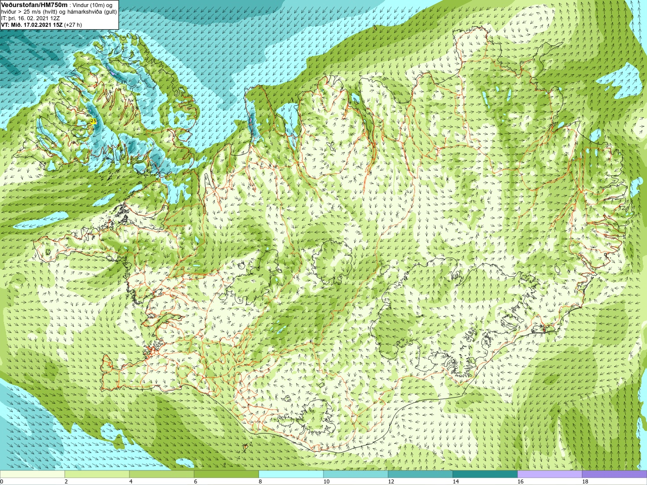
Task: Click the 'hviður > 25 m/s (hvítt)' text
Action: coord(30,11)
